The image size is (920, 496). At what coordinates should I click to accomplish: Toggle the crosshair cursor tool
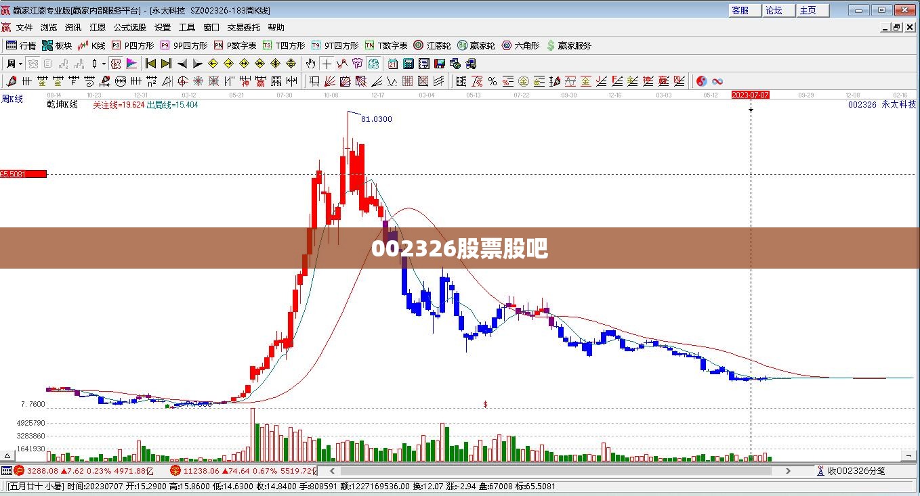(327, 64)
